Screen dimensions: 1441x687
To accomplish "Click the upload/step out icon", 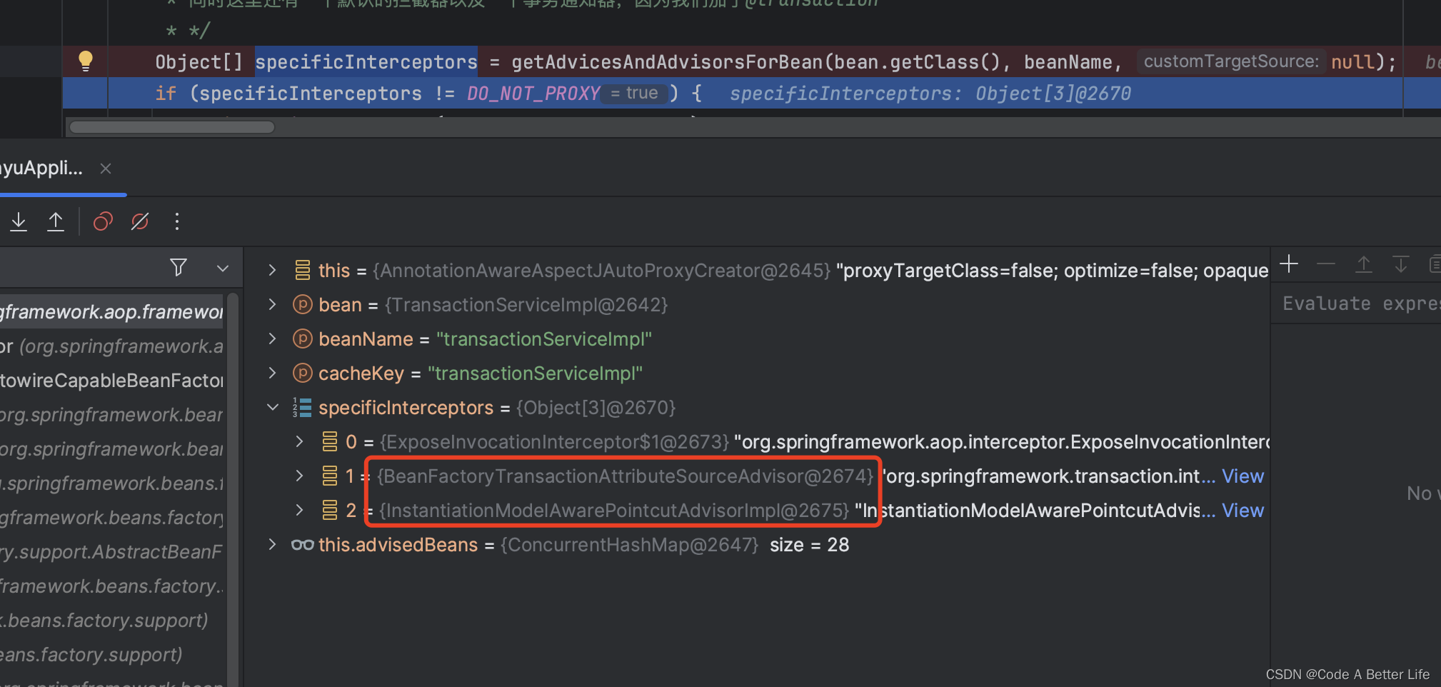I will tap(56, 221).
